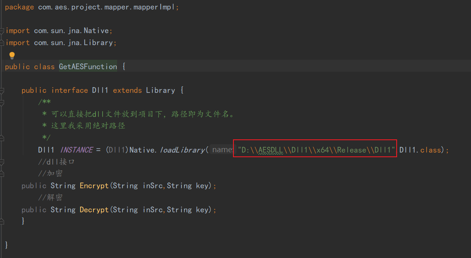This screenshot has width=471, height=258.
Task: Click Native in the import statement
Action: (96, 30)
